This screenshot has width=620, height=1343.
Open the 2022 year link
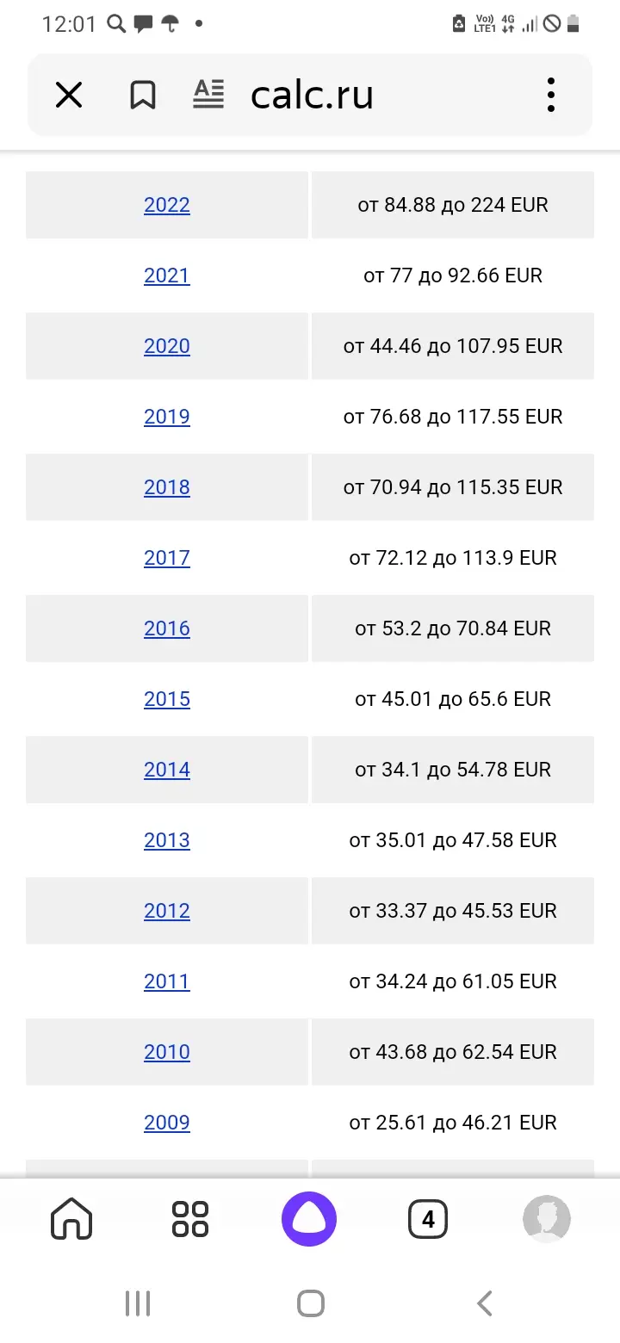[x=167, y=205]
